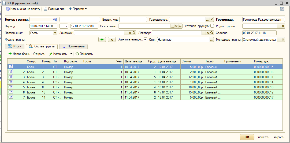Click the Сумма column header
Viewport: 290px width, 143px height.
192,61
